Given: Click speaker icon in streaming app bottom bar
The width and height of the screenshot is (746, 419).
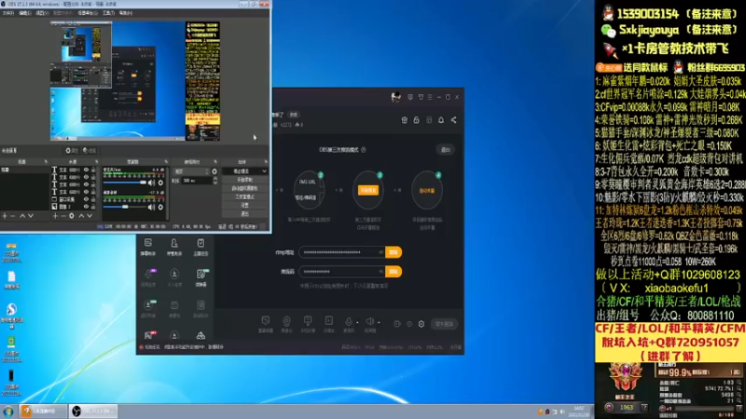Looking at the screenshot, I should click(x=369, y=321).
